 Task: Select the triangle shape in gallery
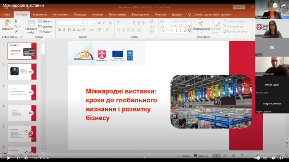click(163, 26)
